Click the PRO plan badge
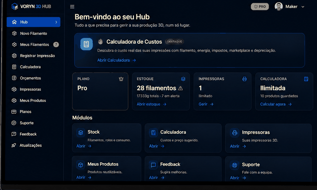Screen dimensions: 317x190 click(260, 6)
